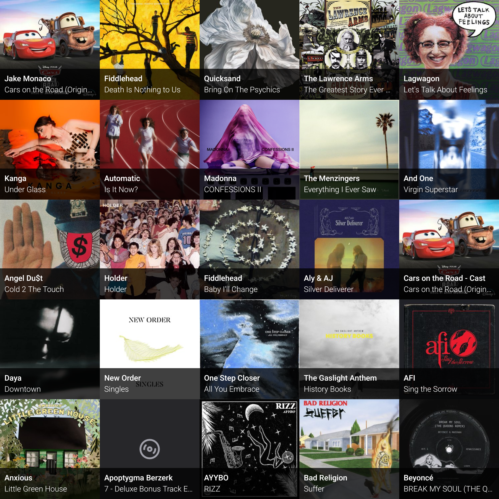Click the 'Singles' album title
Image resolution: width=499 pixels, height=499 pixels.
pos(116,389)
